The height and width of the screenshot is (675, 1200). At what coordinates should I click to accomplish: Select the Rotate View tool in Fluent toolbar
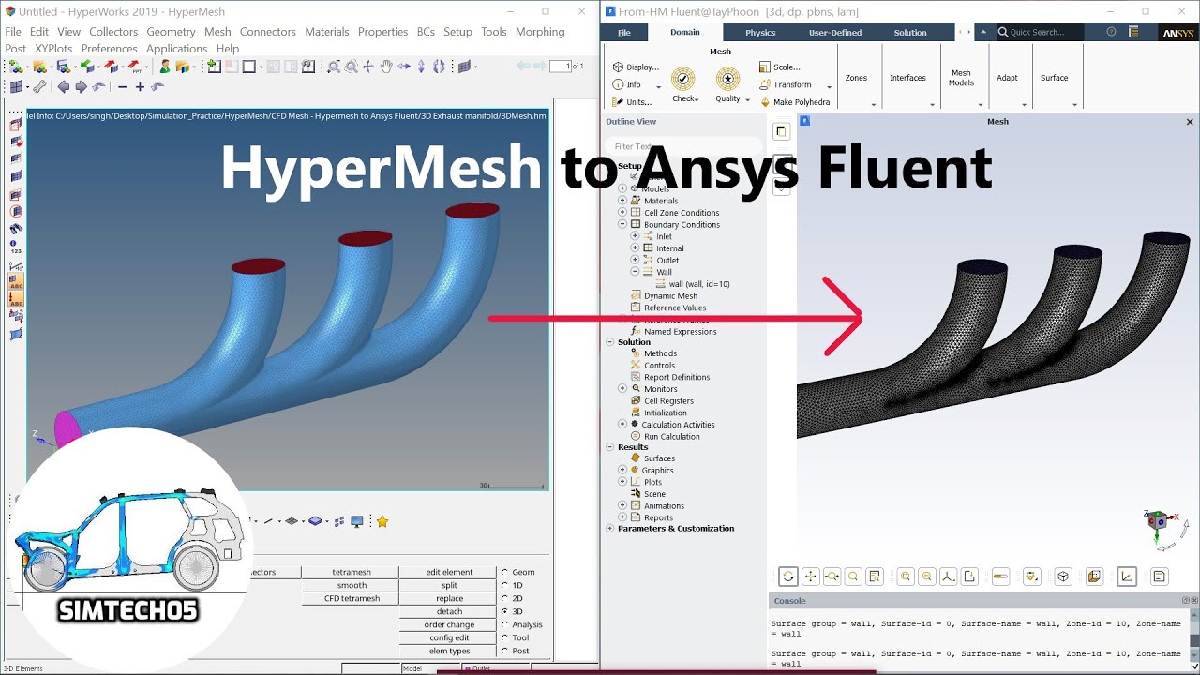[x=788, y=577]
